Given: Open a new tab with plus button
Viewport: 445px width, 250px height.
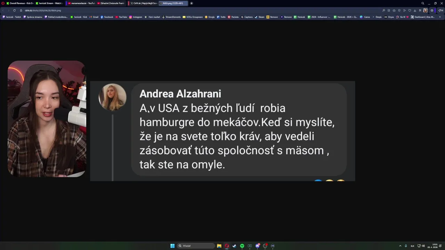Looking at the screenshot, I should click(x=191, y=3).
